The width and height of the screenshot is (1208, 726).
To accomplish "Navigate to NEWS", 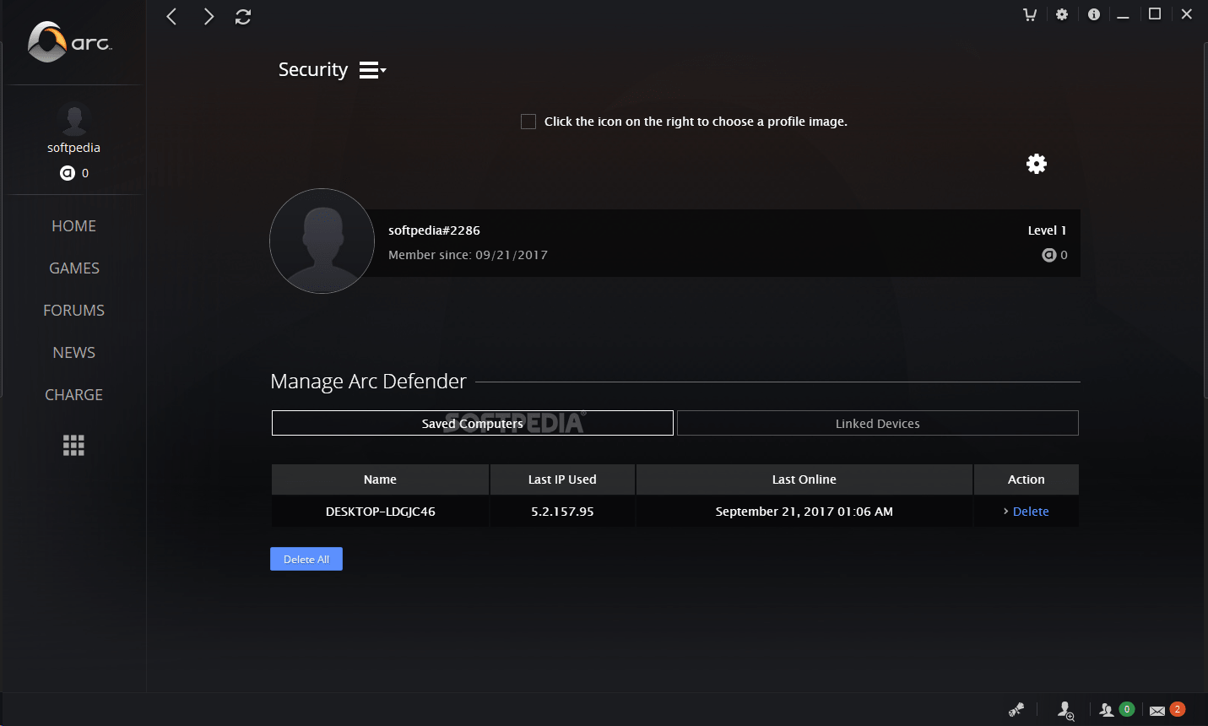I will (73, 353).
